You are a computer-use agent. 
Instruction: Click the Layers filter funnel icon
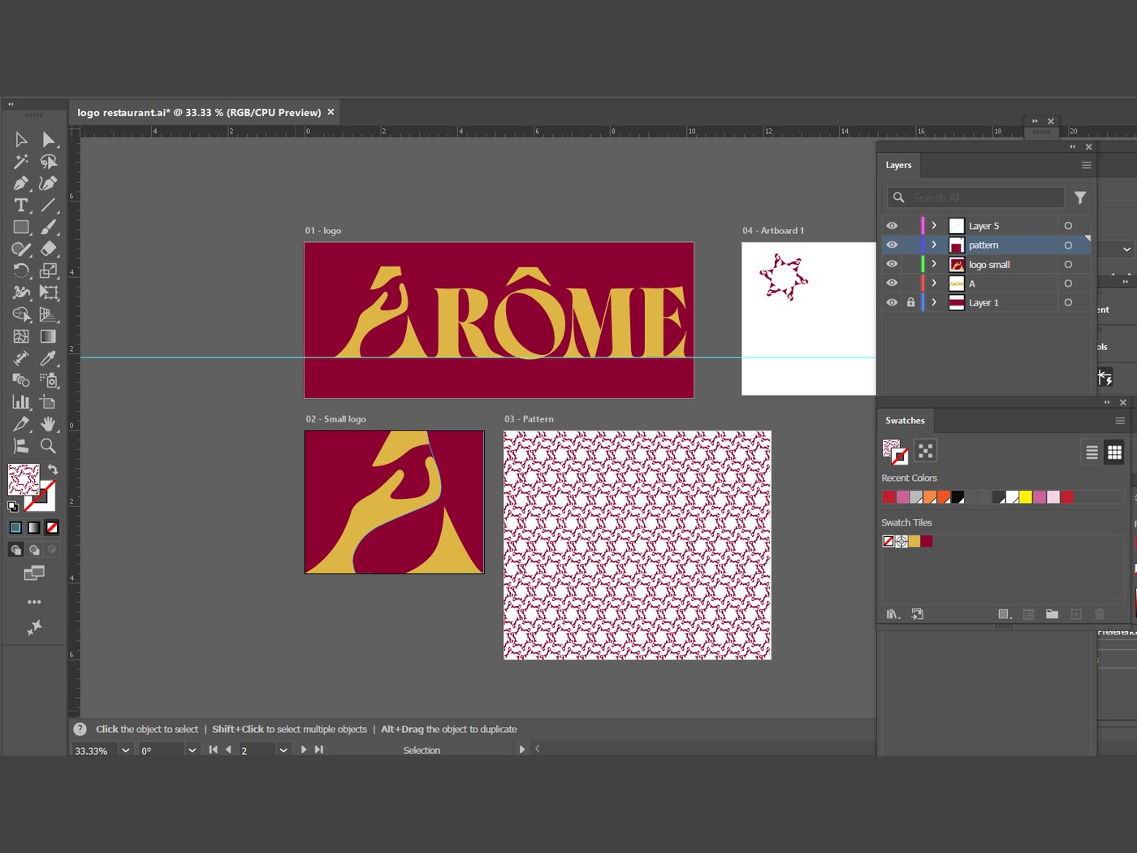point(1080,197)
